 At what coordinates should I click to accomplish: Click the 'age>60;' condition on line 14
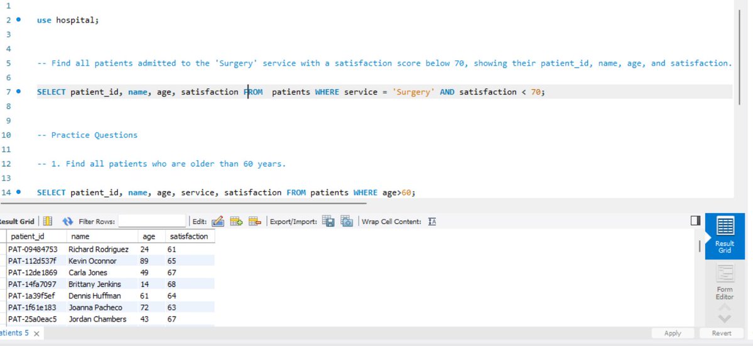coord(399,192)
